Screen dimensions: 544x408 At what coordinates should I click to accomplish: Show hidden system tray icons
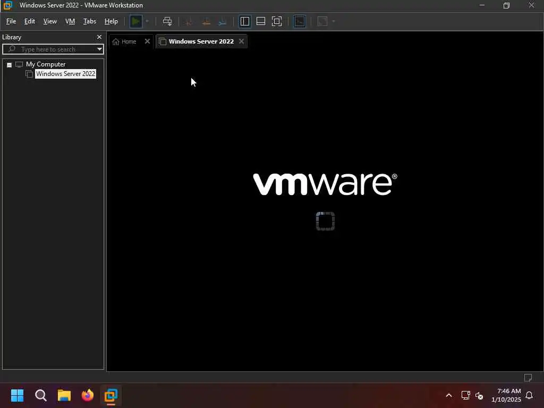click(x=449, y=395)
